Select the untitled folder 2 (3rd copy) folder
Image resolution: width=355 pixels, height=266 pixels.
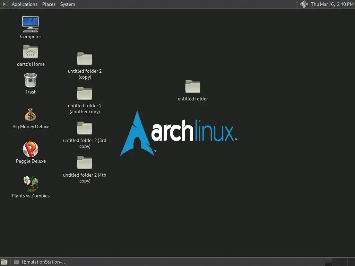85,128
